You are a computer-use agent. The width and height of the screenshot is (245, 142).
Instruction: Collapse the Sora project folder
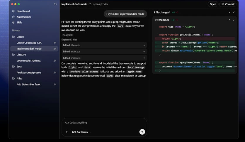point(19,67)
